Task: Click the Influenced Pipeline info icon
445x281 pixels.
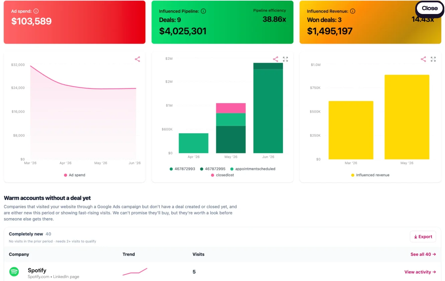Action: 203,11
